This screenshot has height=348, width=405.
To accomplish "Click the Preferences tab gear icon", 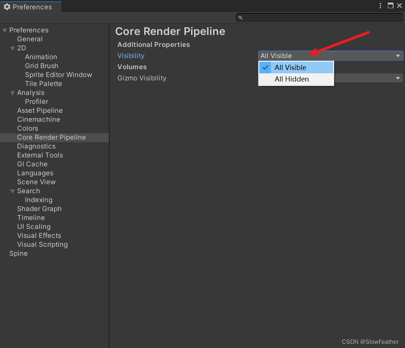I will tap(7, 7).
